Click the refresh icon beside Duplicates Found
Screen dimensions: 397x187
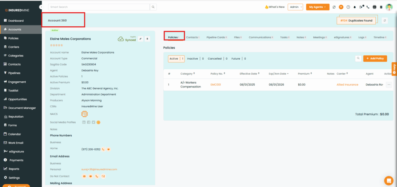click(x=384, y=21)
